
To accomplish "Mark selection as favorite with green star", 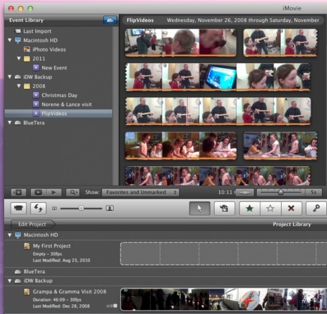I will tap(250, 208).
